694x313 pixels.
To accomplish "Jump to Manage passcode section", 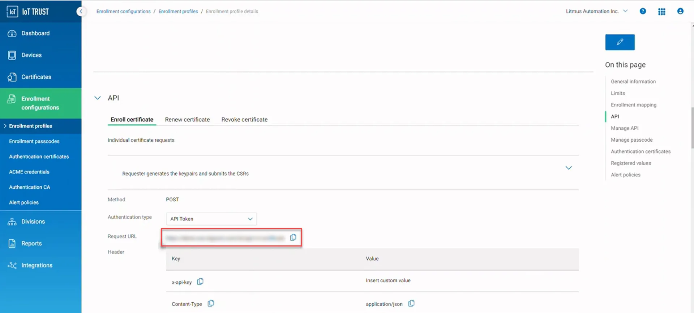I will coord(631,140).
